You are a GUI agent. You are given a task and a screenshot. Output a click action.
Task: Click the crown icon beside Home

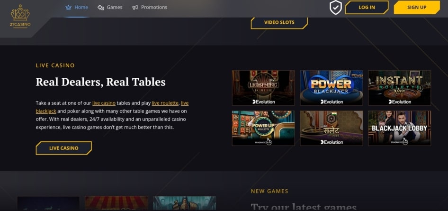[x=68, y=8]
